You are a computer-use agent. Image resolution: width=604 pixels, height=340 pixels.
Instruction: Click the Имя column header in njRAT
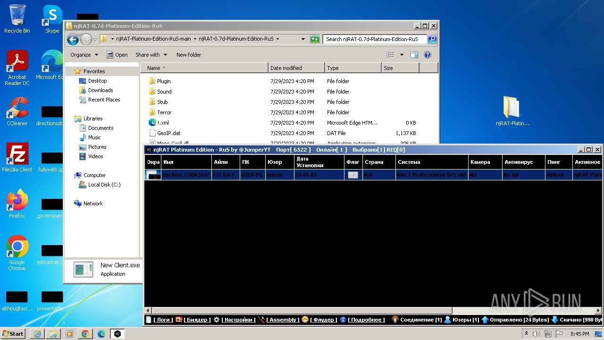186,162
